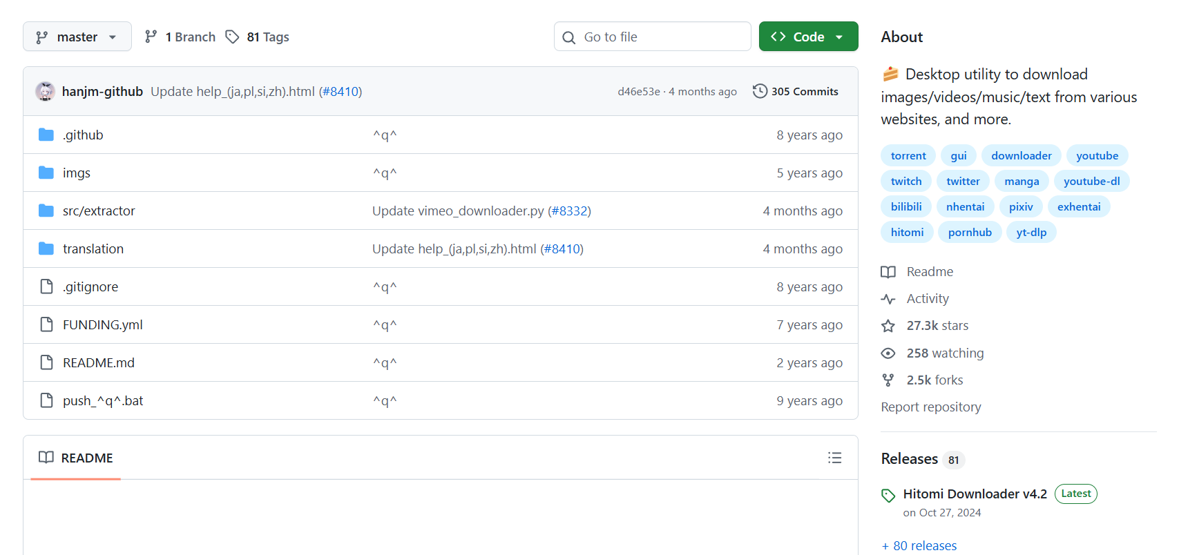Click the youtube-dl topic tag

click(x=1091, y=181)
